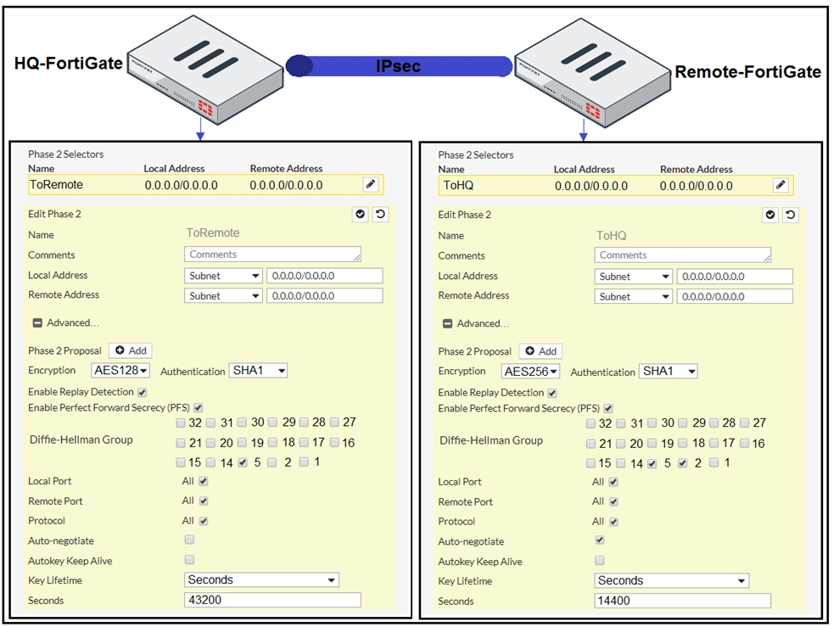Viewport: 834px width, 627px height.
Task: Add a Phase 2 Proposal on ToHQ
Action: [x=540, y=351]
